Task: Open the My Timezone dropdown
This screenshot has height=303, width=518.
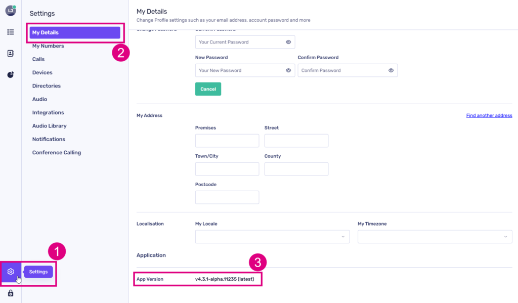Action: [x=435, y=237]
